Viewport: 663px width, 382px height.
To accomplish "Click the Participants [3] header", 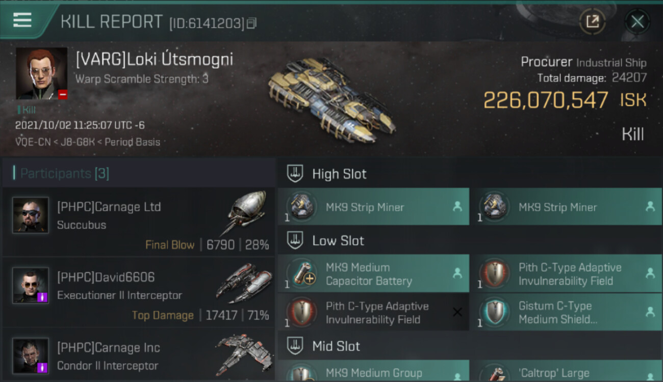I will (x=65, y=173).
